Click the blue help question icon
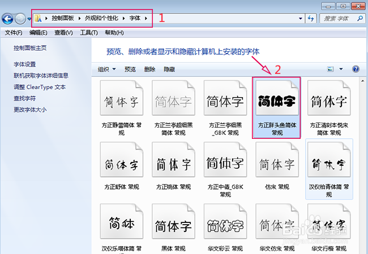The image size is (368, 254). (x=356, y=69)
